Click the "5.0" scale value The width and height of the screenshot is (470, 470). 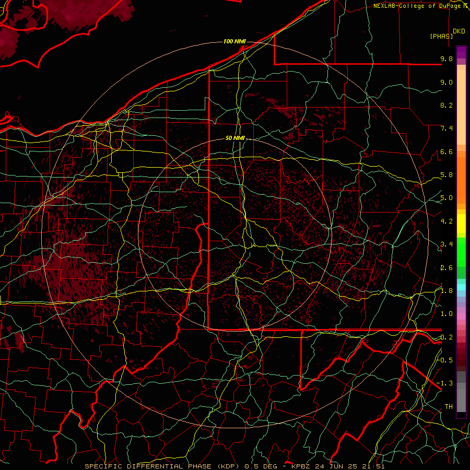coord(446,198)
